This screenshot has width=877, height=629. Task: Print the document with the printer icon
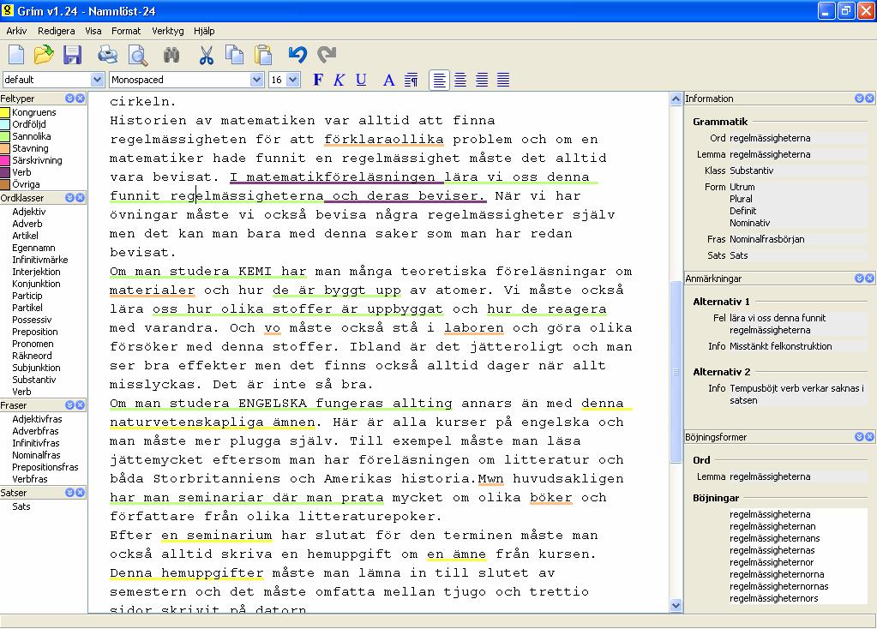[107, 55]
